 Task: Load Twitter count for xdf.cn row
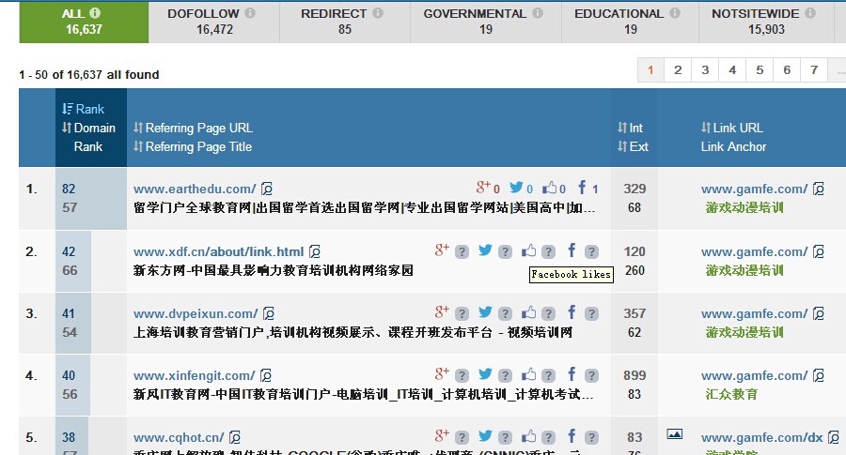pyautogui.click(x=505, y=252)
